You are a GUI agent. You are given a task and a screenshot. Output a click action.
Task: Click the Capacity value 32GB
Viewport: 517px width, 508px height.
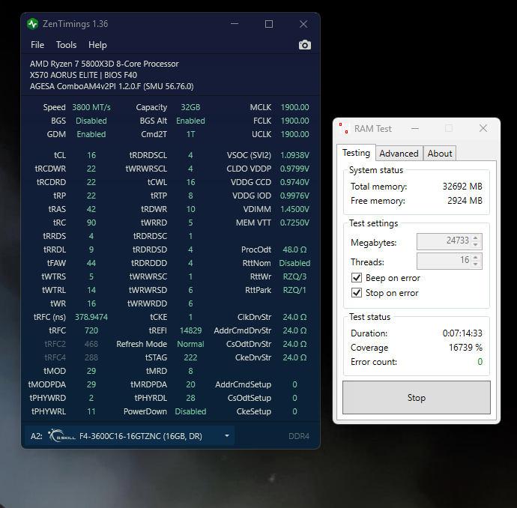[190, 107]
